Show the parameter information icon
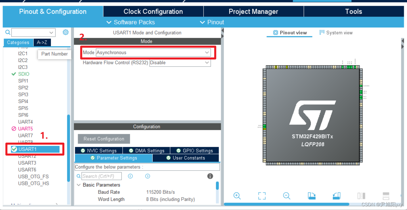 210,176
